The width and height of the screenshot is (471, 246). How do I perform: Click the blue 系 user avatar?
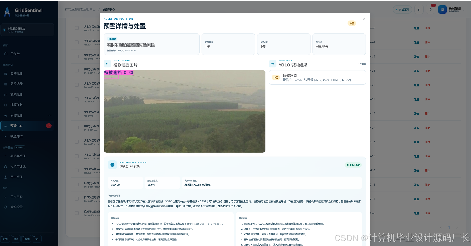pyautogui.click(x=442, y=10)
